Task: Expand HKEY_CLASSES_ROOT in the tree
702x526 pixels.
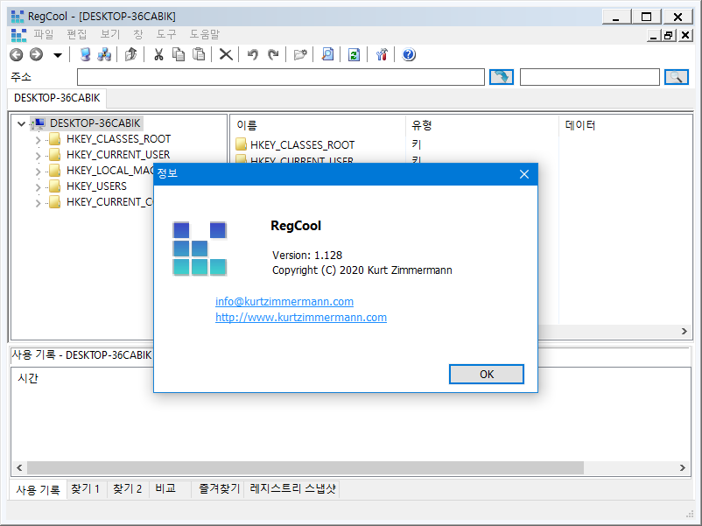Action: click(x=38, y=140)
